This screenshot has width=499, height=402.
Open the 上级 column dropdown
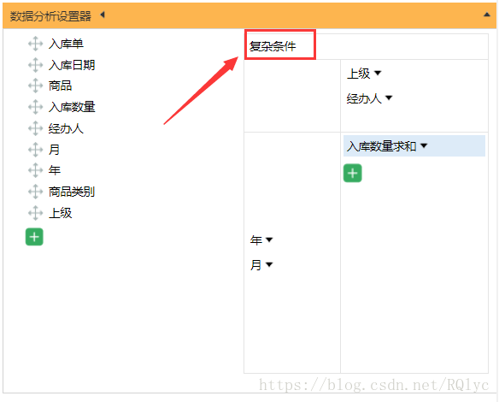tap(378, 74)
